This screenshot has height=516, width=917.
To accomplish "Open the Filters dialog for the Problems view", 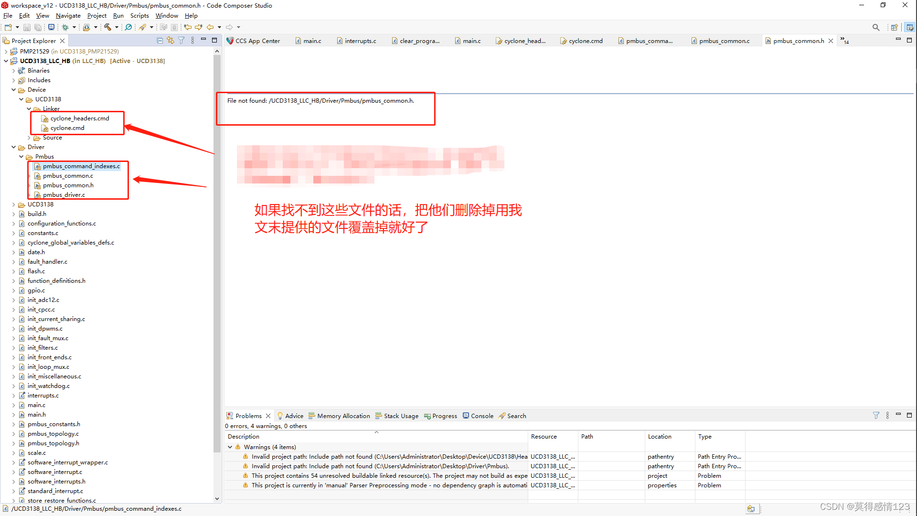I will point(876,415).
